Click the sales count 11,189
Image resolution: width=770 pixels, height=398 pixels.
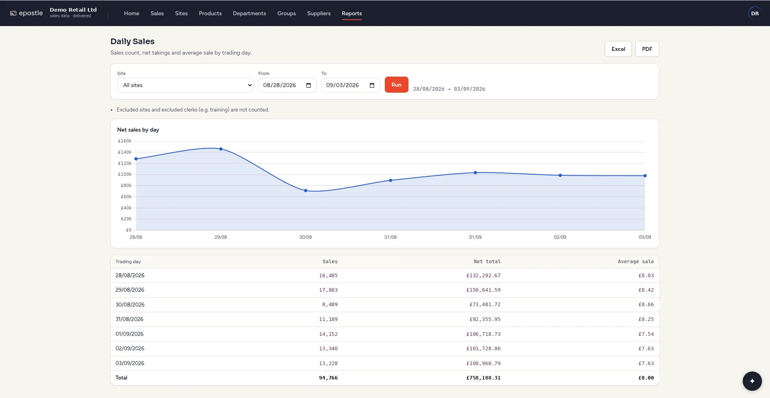point(328,319)
